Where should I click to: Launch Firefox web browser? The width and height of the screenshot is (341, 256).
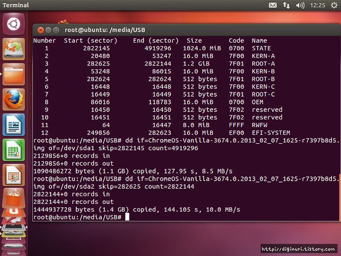tap(13, 100)
